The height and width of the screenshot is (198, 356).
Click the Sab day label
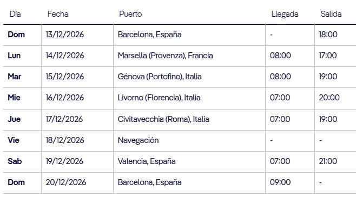[x=15, y=161]
